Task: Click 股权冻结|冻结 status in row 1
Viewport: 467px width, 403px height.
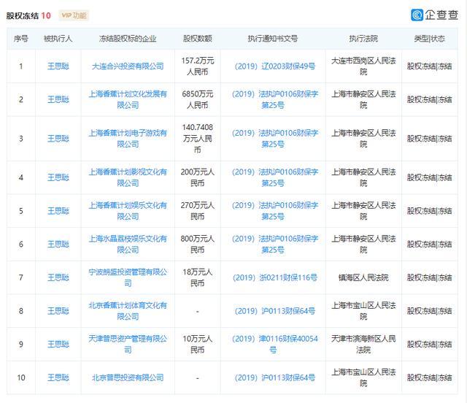Action: [x=430, y=66]
